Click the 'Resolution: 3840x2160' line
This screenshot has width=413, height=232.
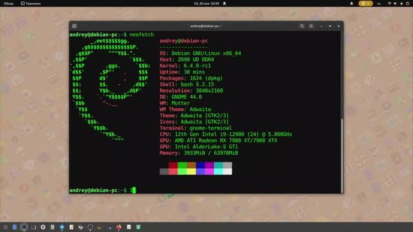point(191,90)
